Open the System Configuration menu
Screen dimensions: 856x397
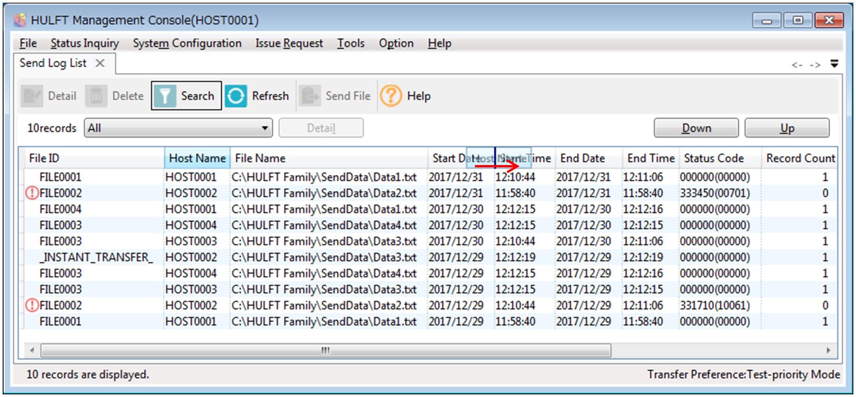(187, 43)
